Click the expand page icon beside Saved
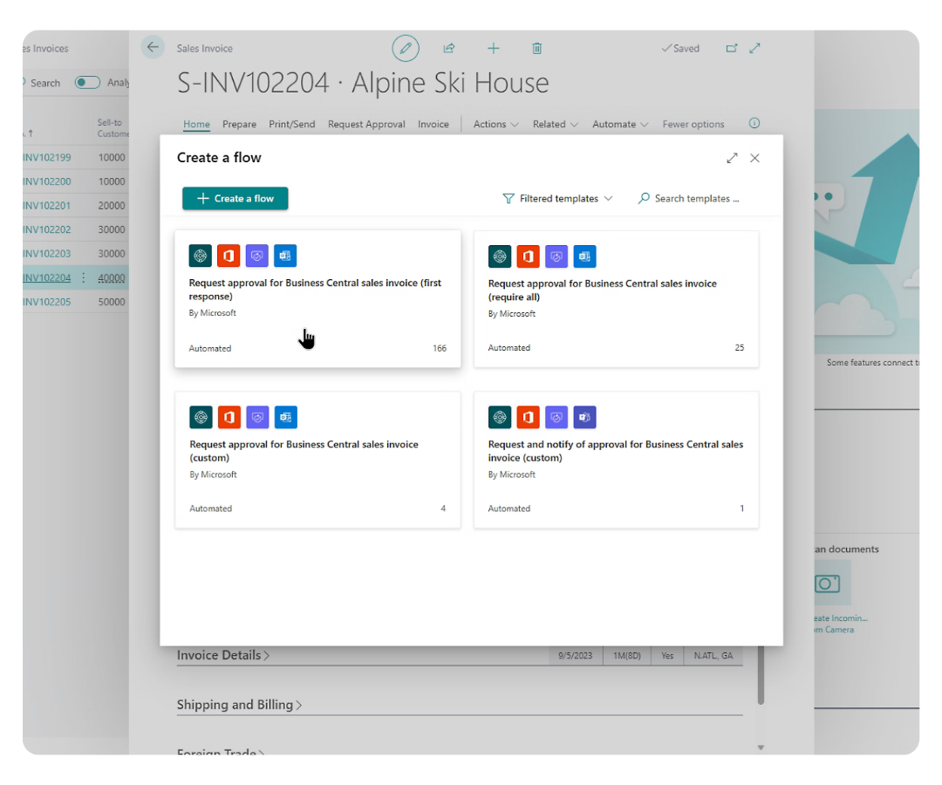Viewport: 942px width, 785px height. click(x=755, y=48)
